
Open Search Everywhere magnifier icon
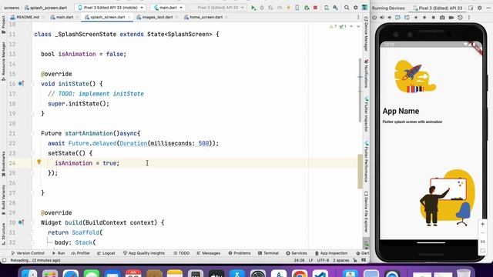coord(347,8)
